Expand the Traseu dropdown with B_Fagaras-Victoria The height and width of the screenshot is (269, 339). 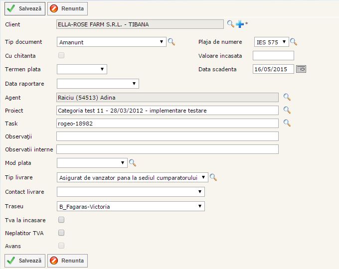coord(131,206)
